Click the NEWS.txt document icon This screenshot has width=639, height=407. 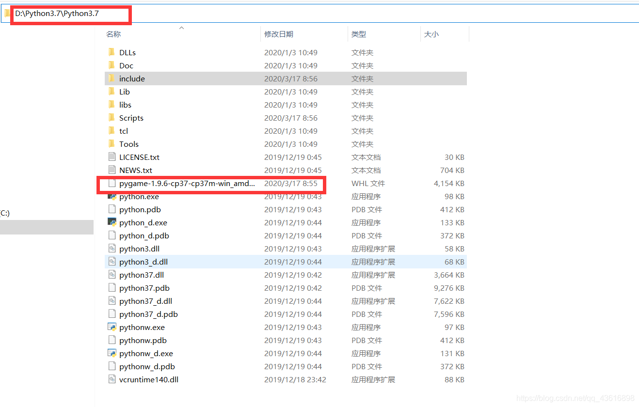coord(112,170)
